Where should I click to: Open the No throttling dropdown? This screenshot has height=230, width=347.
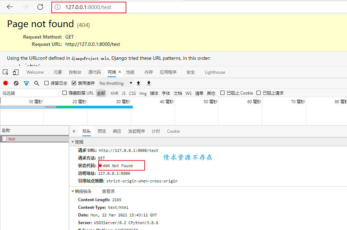point(116,83)
